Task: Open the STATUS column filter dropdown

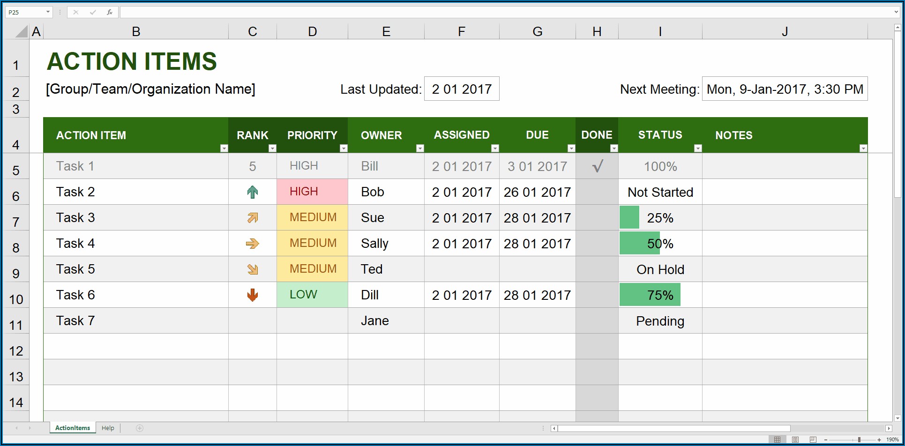Action: tap(698, 149)
